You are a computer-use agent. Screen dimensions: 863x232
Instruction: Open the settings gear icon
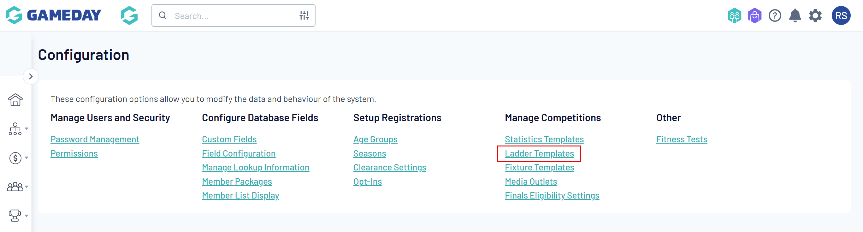(815, 16)
